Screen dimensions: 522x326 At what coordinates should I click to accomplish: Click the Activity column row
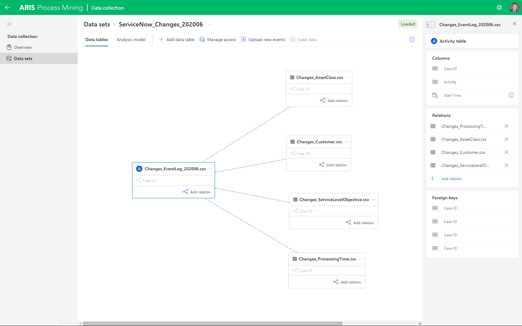[472, 82]
